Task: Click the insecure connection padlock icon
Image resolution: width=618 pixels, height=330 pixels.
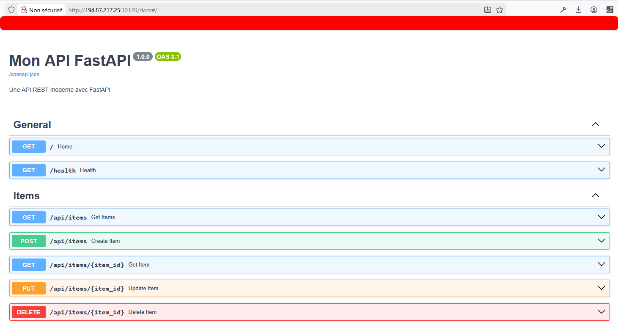Action: click(x=24, y=10)
